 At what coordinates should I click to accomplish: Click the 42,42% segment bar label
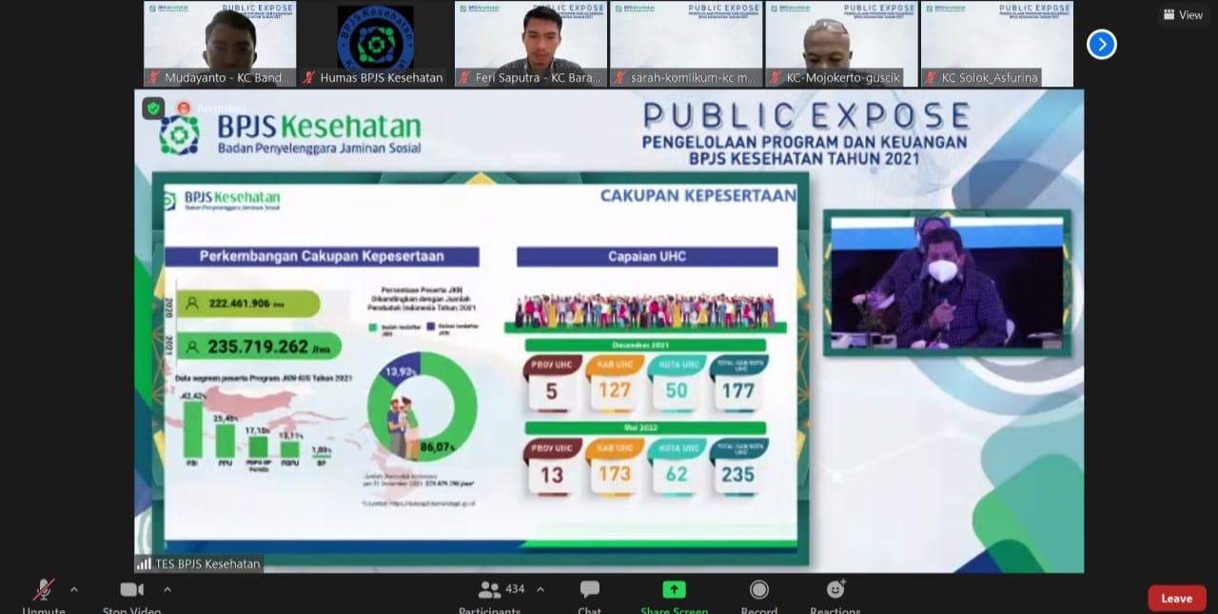pos(192,396)
